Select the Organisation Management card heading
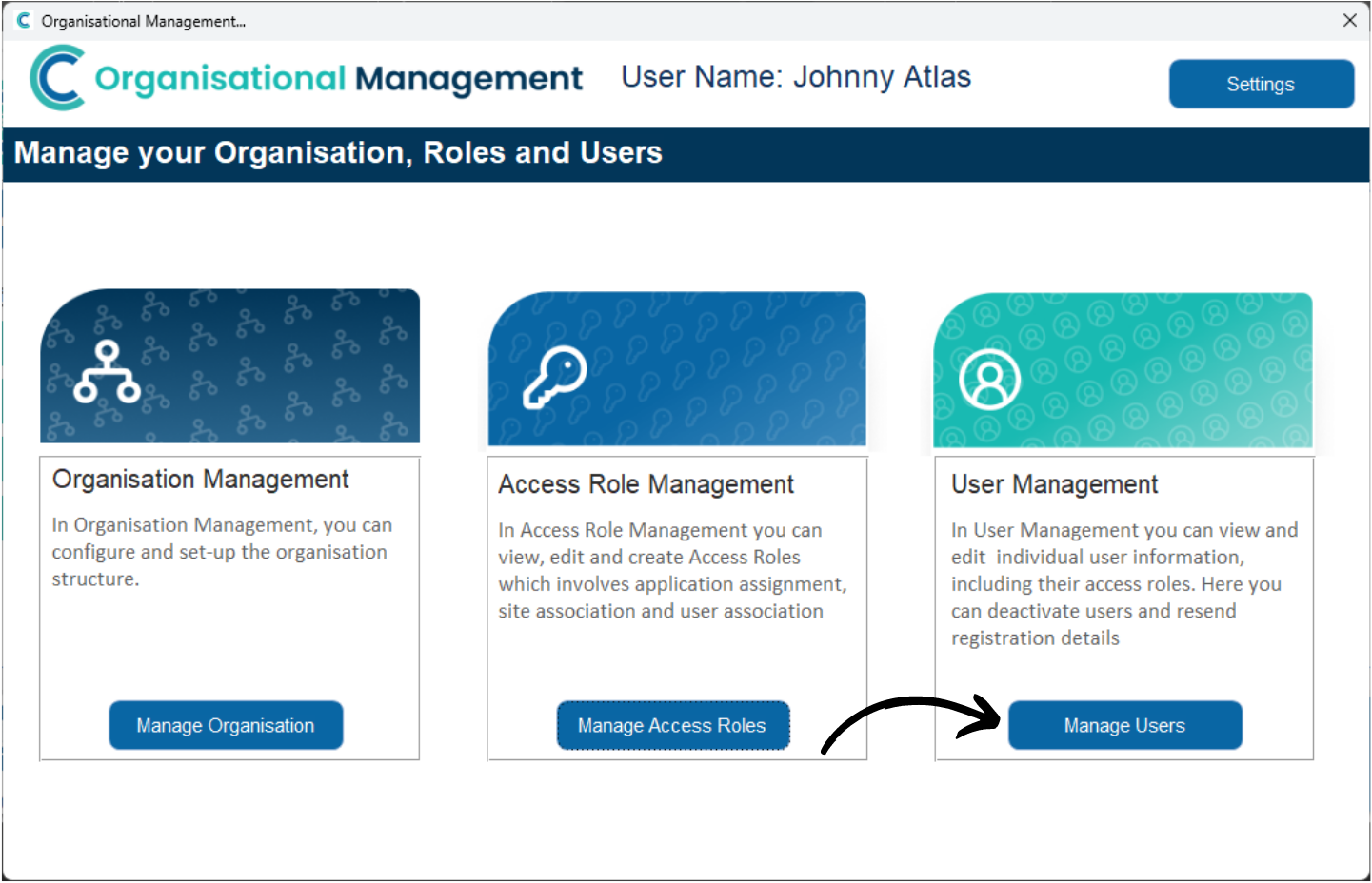This screenshot has width=1372, height=883. coord(201,480)
